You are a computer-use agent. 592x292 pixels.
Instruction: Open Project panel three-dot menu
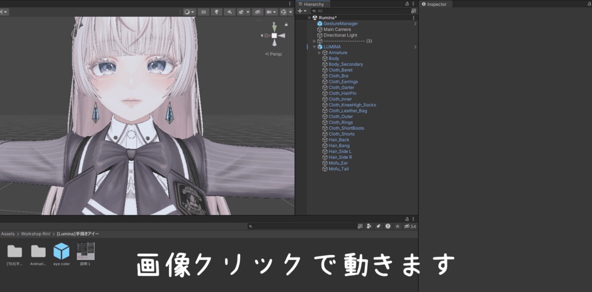click(413, 219)
